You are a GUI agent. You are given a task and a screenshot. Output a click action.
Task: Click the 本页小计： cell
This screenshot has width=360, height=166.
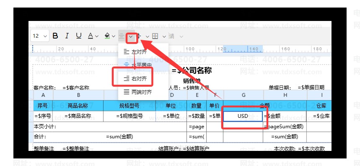click(110, 127)
